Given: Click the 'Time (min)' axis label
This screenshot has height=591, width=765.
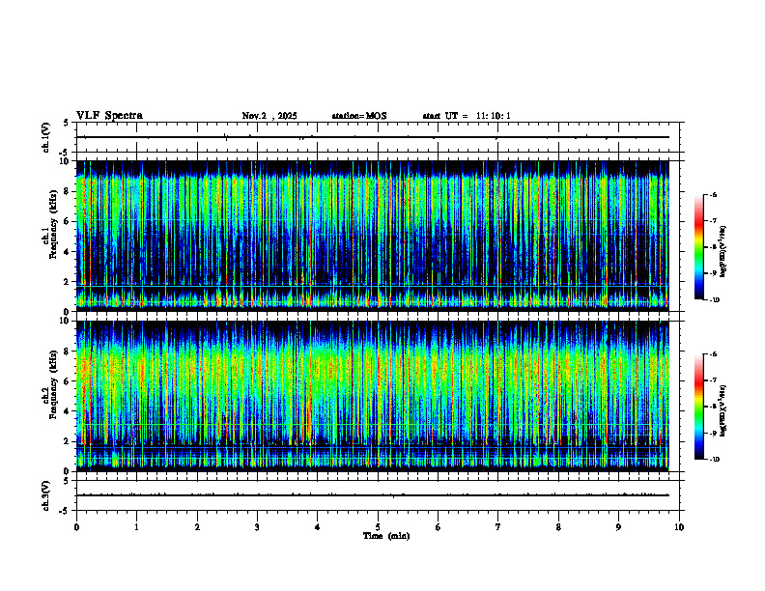Looking at the screenshot, I should pos(386,536).
